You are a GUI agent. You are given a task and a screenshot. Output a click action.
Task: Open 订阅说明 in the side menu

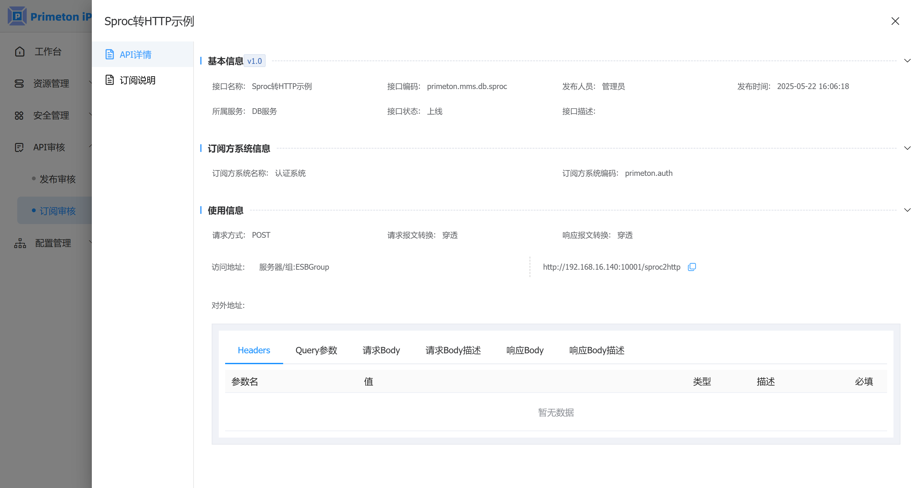click(137, 80)
